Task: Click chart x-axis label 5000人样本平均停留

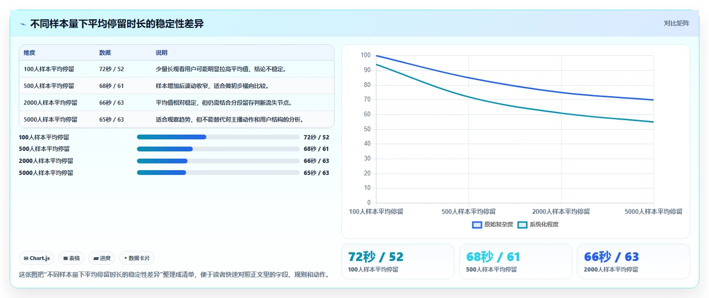Action: pos(654,211)
